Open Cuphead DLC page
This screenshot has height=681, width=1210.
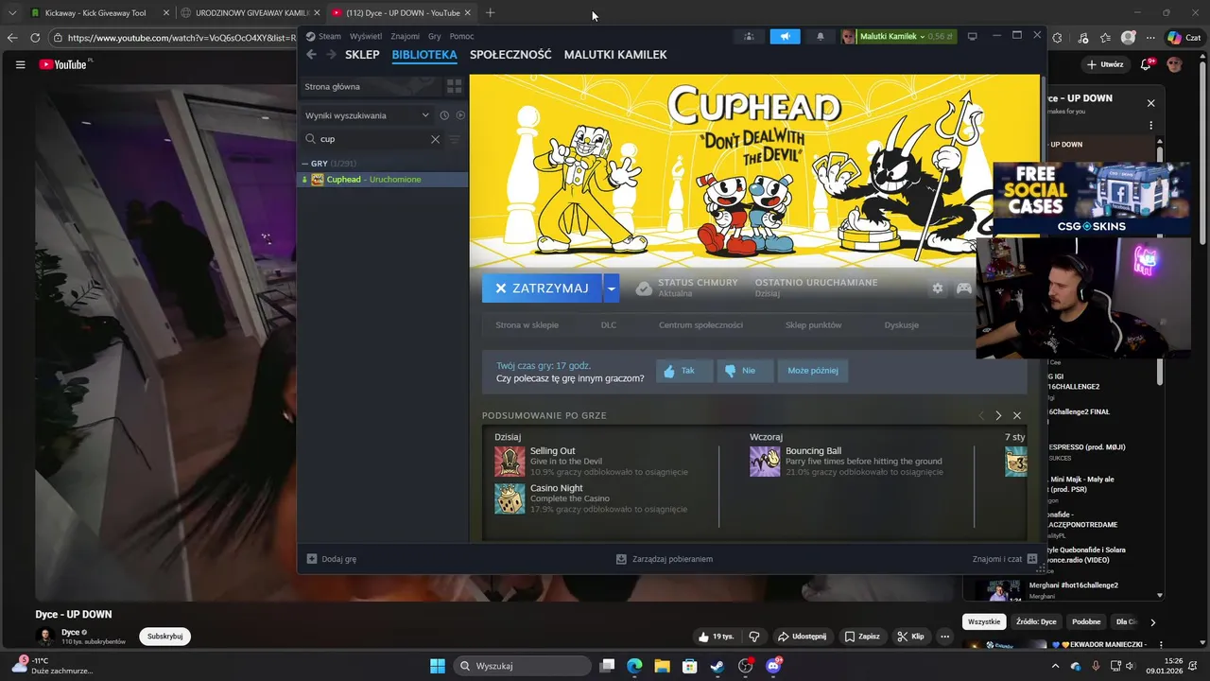(608, 325)
